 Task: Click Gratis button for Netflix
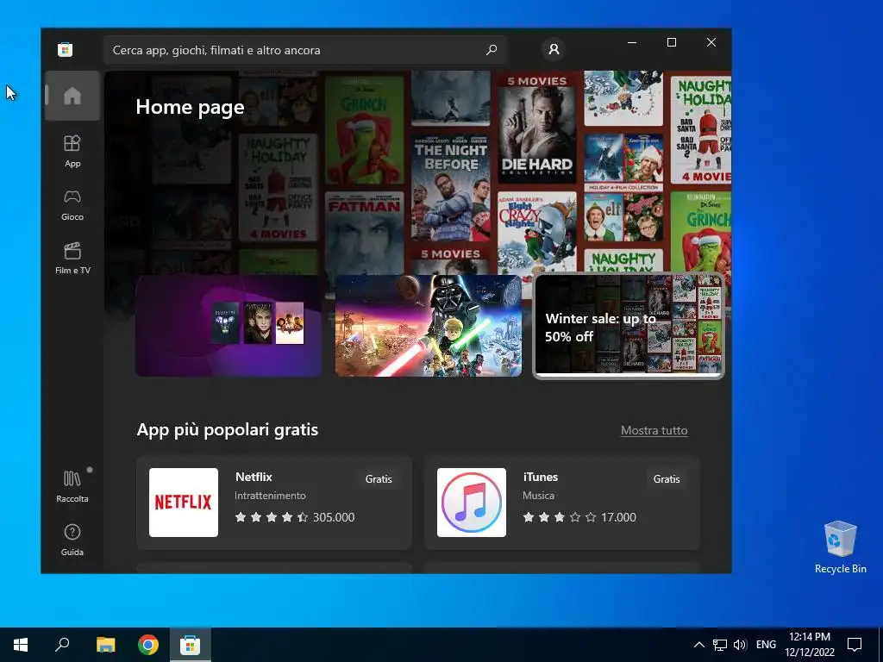[379, 479]
